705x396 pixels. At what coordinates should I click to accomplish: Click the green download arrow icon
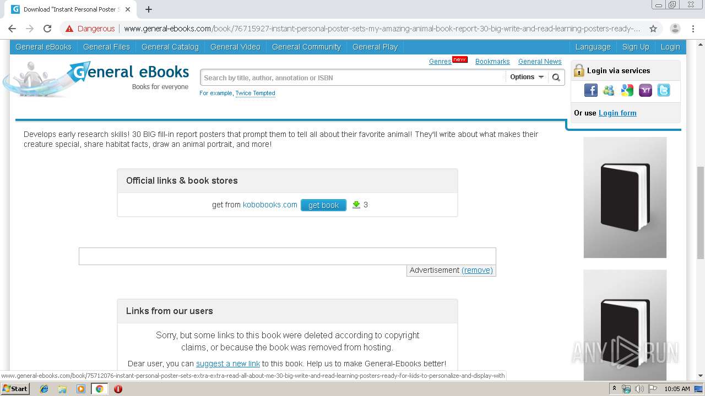[x=356, y=205]
